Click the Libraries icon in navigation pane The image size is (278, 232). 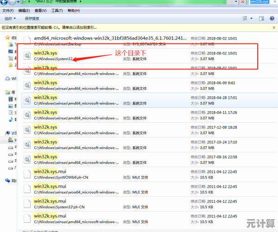point(6,93)
